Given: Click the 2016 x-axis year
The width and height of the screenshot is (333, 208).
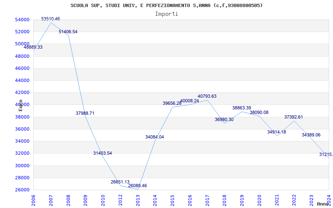Looking at the screenshot, I should point(190,201).
